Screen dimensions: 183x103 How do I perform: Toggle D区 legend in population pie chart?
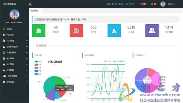38,71
